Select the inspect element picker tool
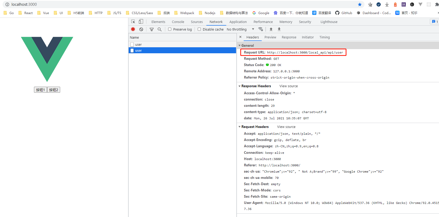The image size is (439, 217). [x=133, y=22]
